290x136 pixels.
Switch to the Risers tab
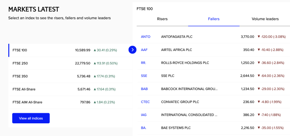(x=162, y=19)
